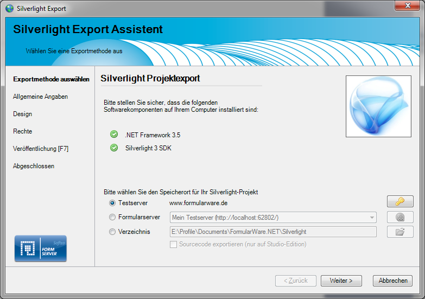This screenshot has height=299, width=425.
Task: Switch to the Rechte step
Action: [x=23, y=131]
